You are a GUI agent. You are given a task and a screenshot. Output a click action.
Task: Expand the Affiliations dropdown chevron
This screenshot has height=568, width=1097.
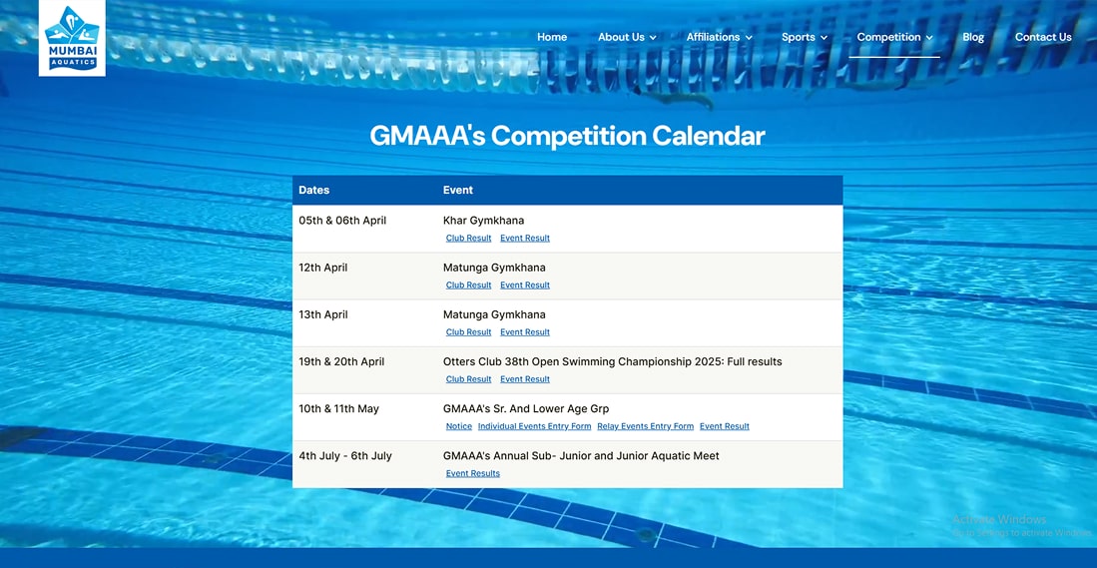pyautogui.click(x=749, y=38)
